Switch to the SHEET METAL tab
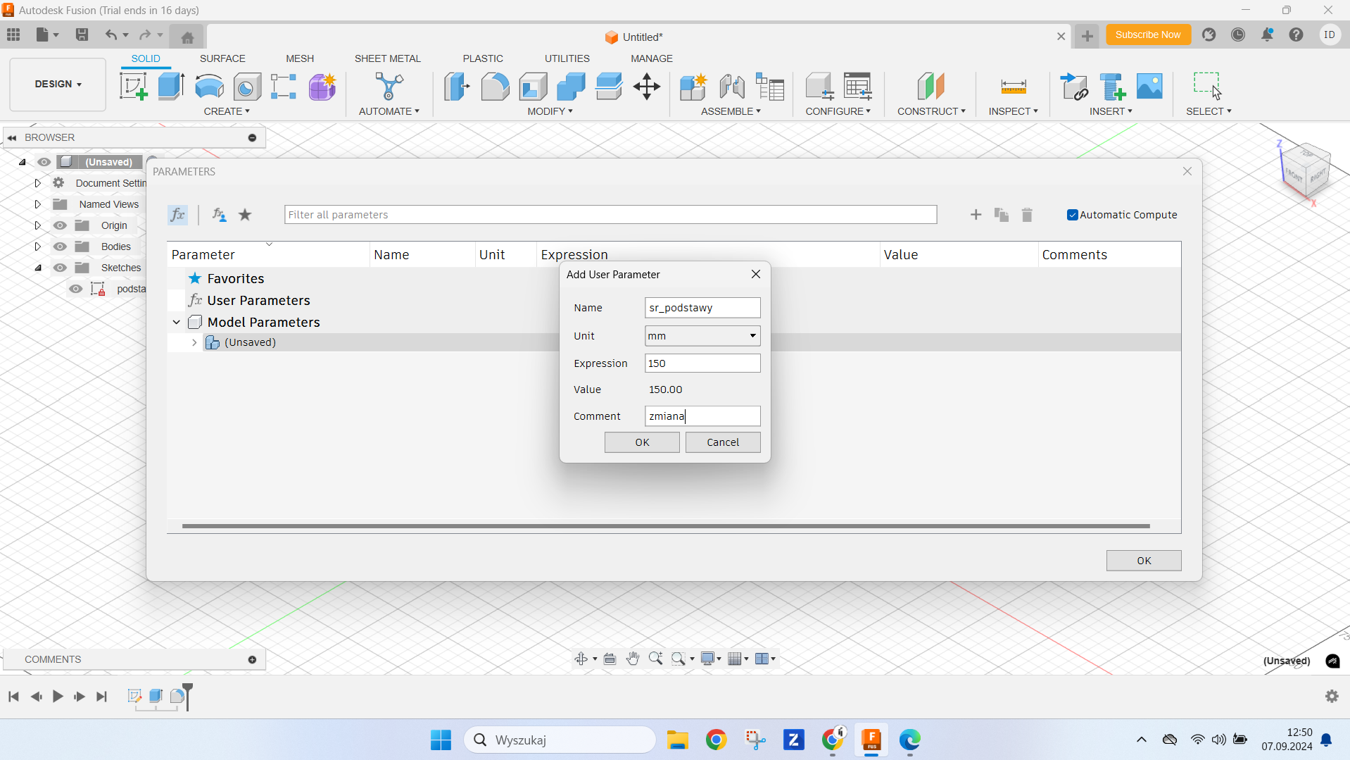 point(387,58)
